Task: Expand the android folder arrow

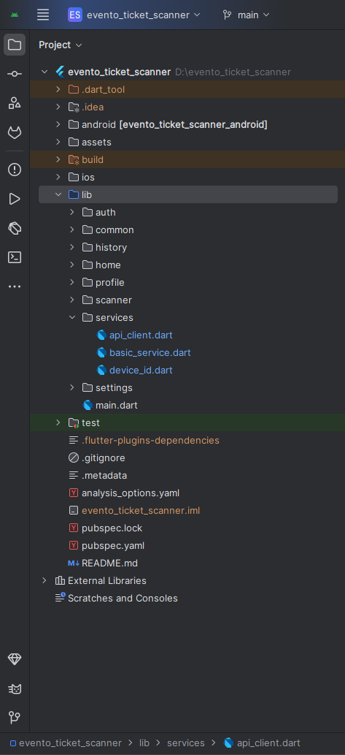Action: (x=58, y=125)
